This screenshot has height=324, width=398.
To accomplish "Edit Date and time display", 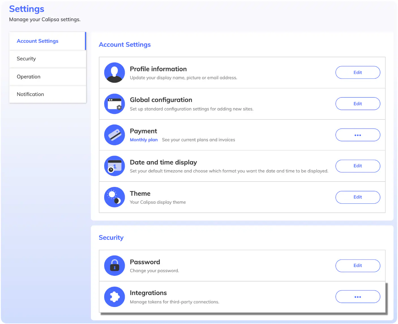I will (358, 166).
